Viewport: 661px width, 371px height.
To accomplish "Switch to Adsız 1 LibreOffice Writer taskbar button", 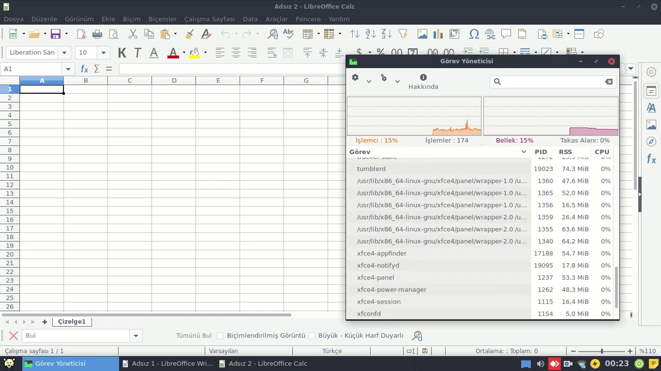I will point(168,363).
